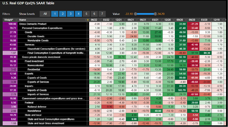Click the 12/19 column header label

(x=216, y=20)
